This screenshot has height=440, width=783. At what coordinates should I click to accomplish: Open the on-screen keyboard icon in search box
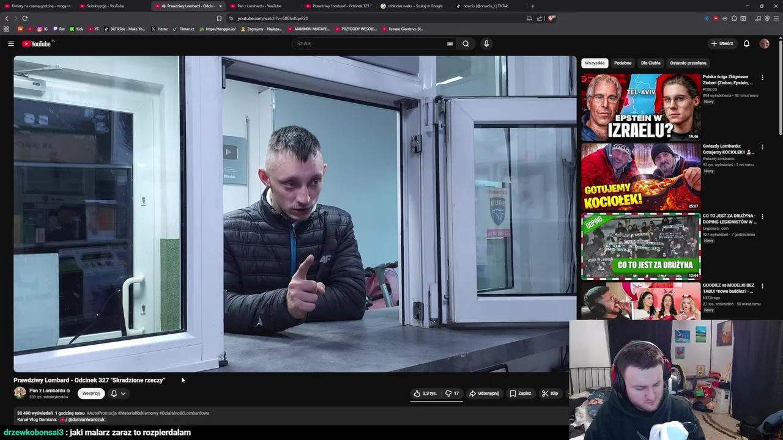click(450, 43)
